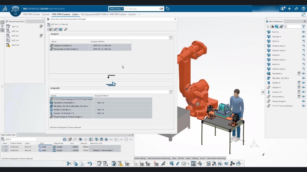307x172 pixels.
Task: Click Type column header in Data Collect Plan
Action: (x=45, y=143)
